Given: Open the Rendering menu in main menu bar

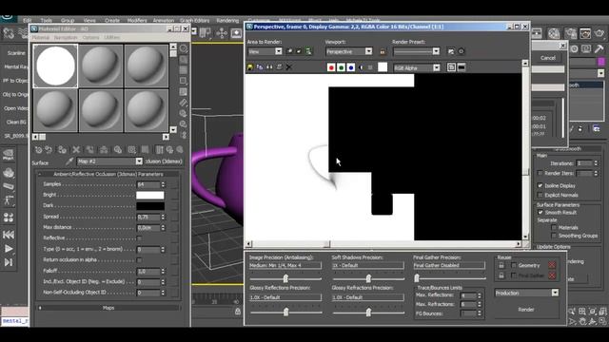Looking at the screenshot, I should [x=227, y=20].
